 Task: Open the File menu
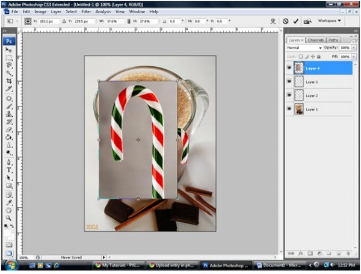[x=14, y=11]
